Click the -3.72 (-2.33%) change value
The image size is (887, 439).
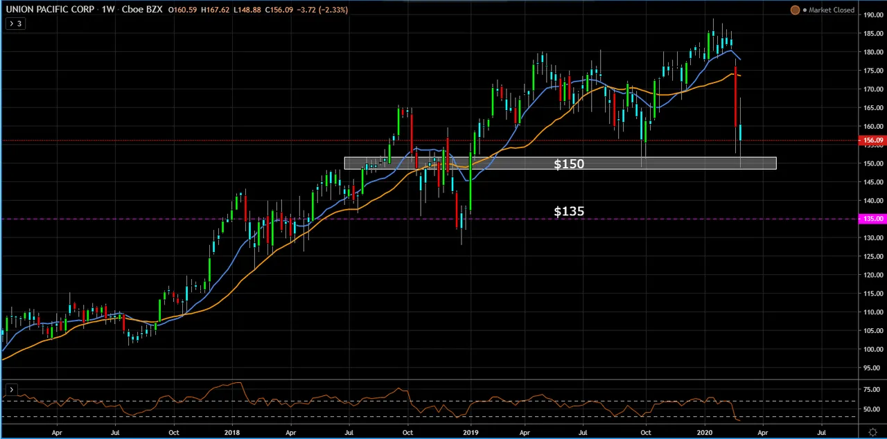(322, 10)
